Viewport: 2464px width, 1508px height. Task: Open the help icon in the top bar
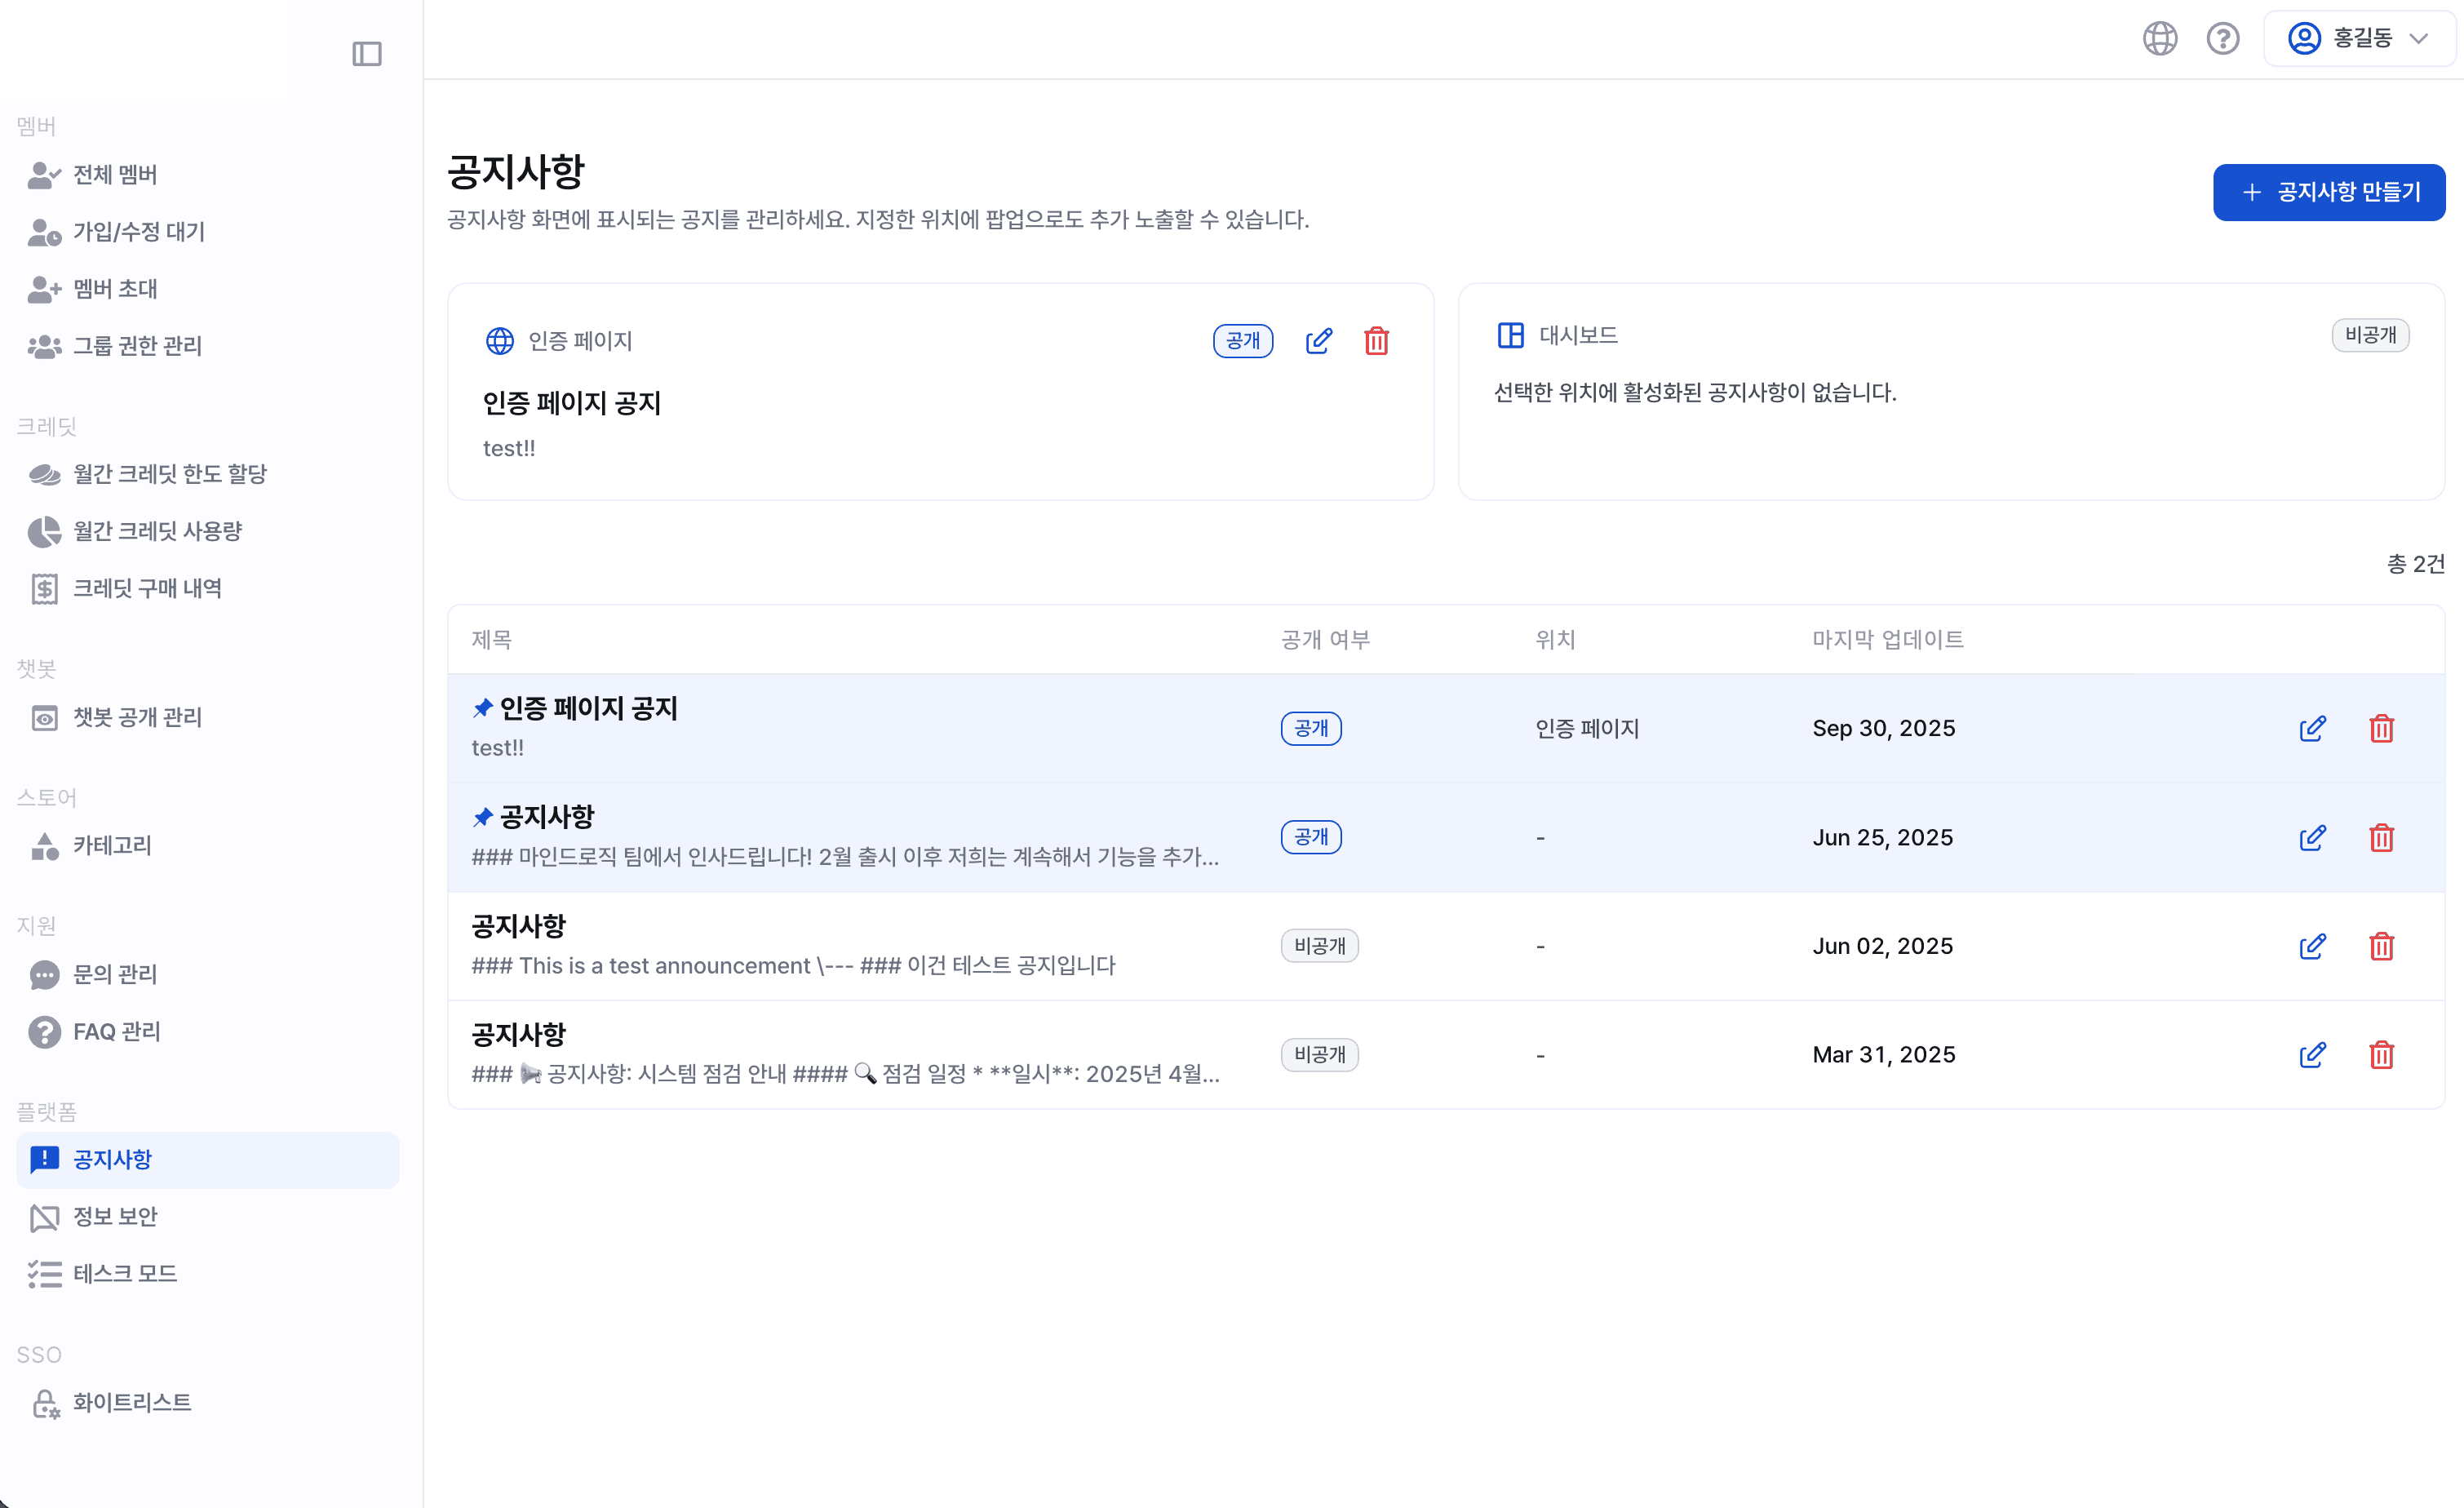pyautogui.click(x=2222, y=38)
